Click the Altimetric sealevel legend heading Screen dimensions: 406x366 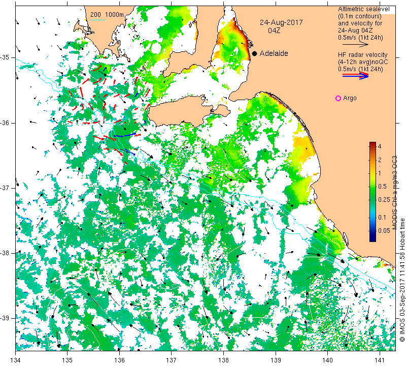point(363,9)
